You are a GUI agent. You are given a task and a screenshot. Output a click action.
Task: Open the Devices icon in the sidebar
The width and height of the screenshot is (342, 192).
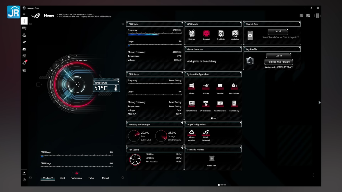tap(24, 28)
